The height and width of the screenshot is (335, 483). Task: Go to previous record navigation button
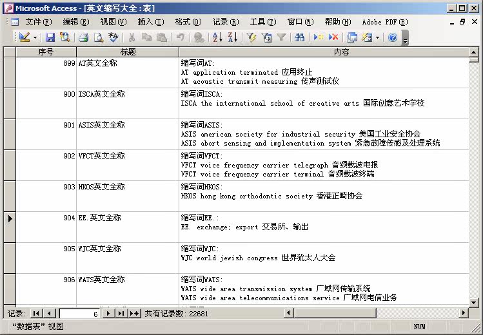49,314
